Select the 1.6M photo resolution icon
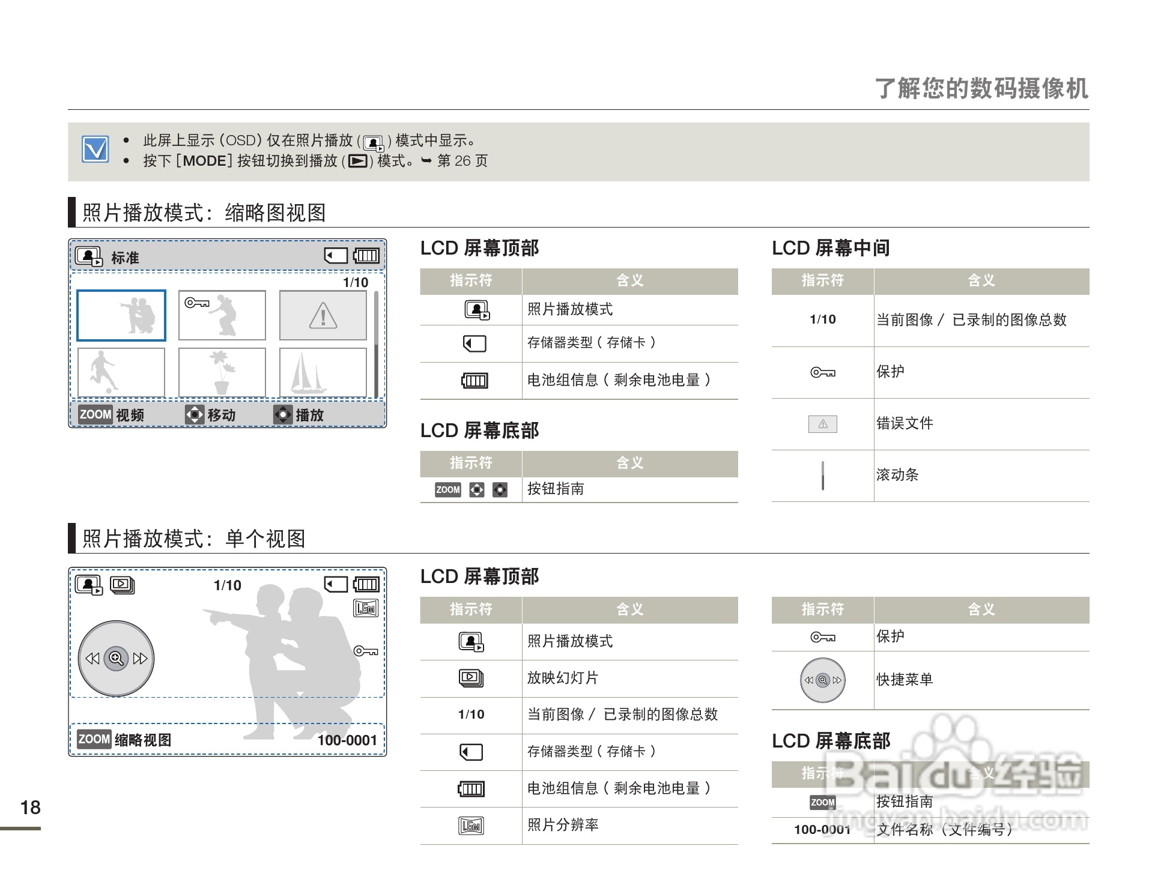Image resolution: width=1158 pixels, height=885 pixels. coord(471,826)
